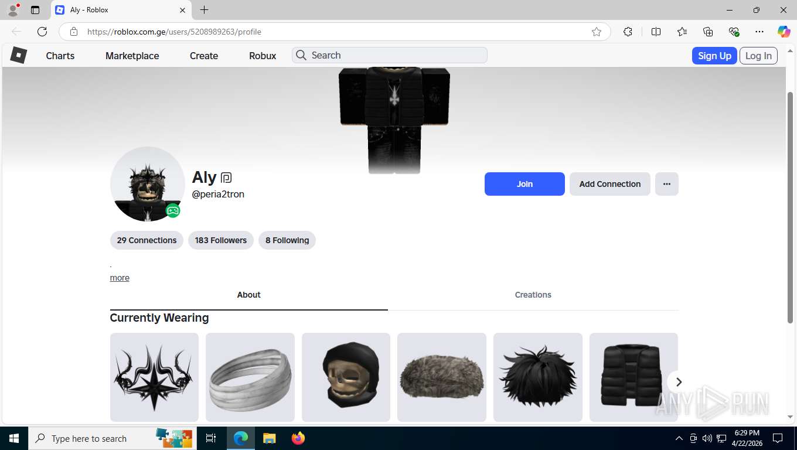This screenshot has height=450, width=797.
Task: Click the address bar URL
Action: (x=174, y=32)
